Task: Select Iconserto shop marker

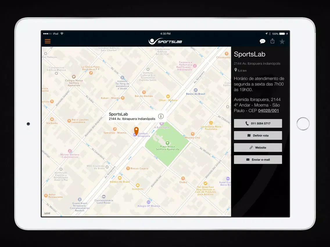Action: (x=137, y=185)
